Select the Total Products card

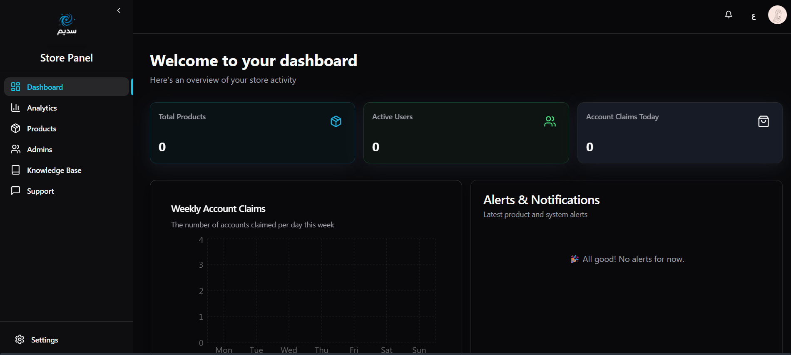(x=252, y=133)
